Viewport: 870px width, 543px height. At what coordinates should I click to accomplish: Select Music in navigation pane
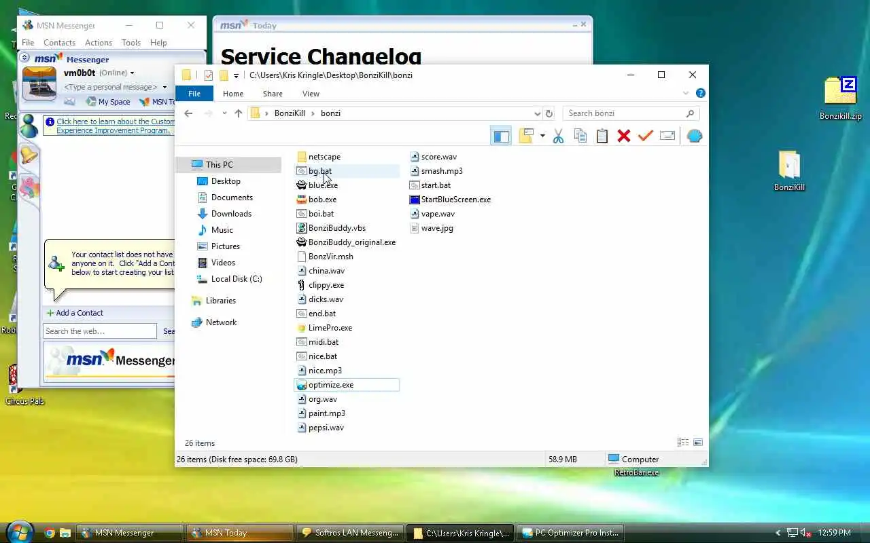click(x=222, y=230)
